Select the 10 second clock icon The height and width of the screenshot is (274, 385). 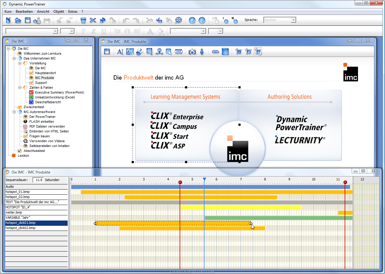(235, 20)
